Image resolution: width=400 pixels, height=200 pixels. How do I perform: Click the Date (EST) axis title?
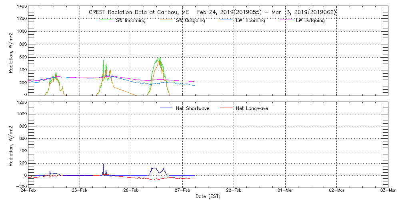click(x=209, y=196)
